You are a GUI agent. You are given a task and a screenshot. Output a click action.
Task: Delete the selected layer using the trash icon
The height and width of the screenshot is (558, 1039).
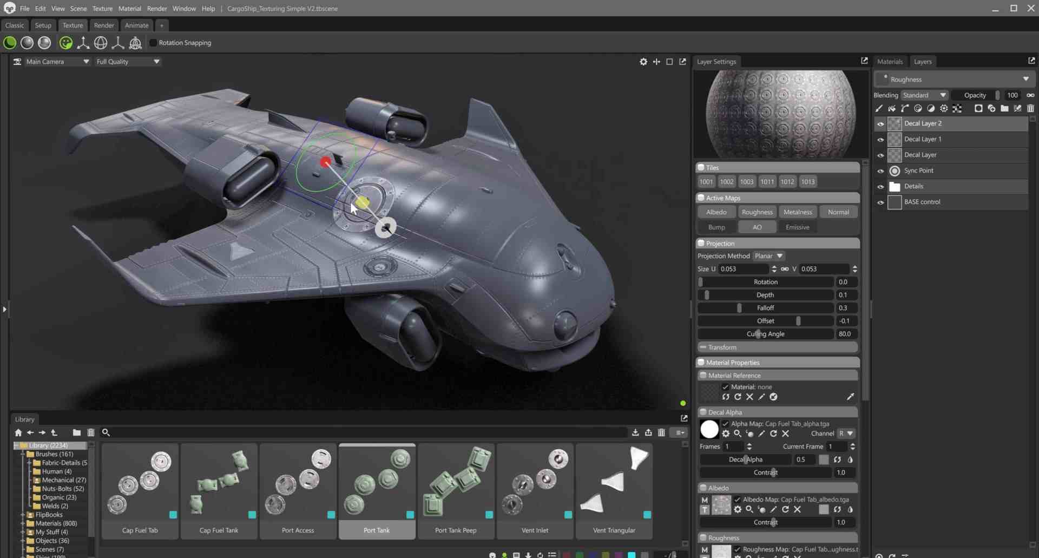coord(1030,108)
